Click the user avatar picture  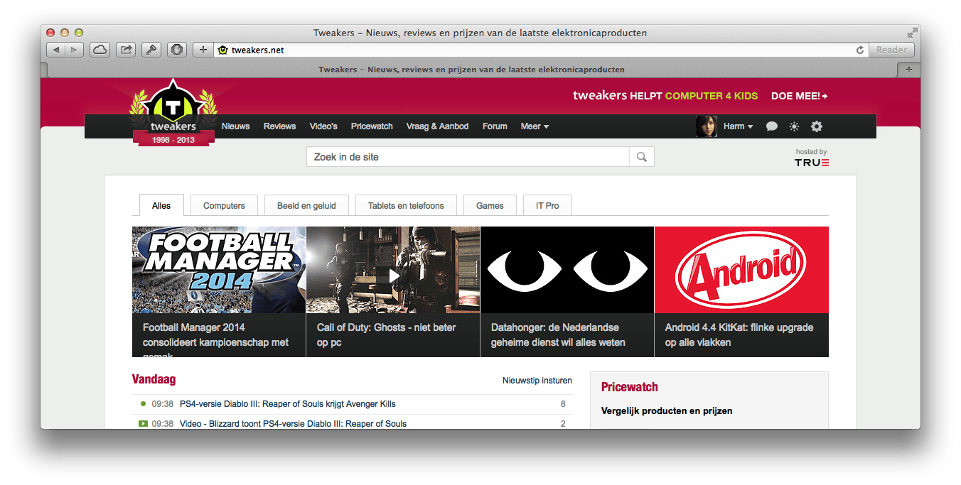(x=707, y=126)
